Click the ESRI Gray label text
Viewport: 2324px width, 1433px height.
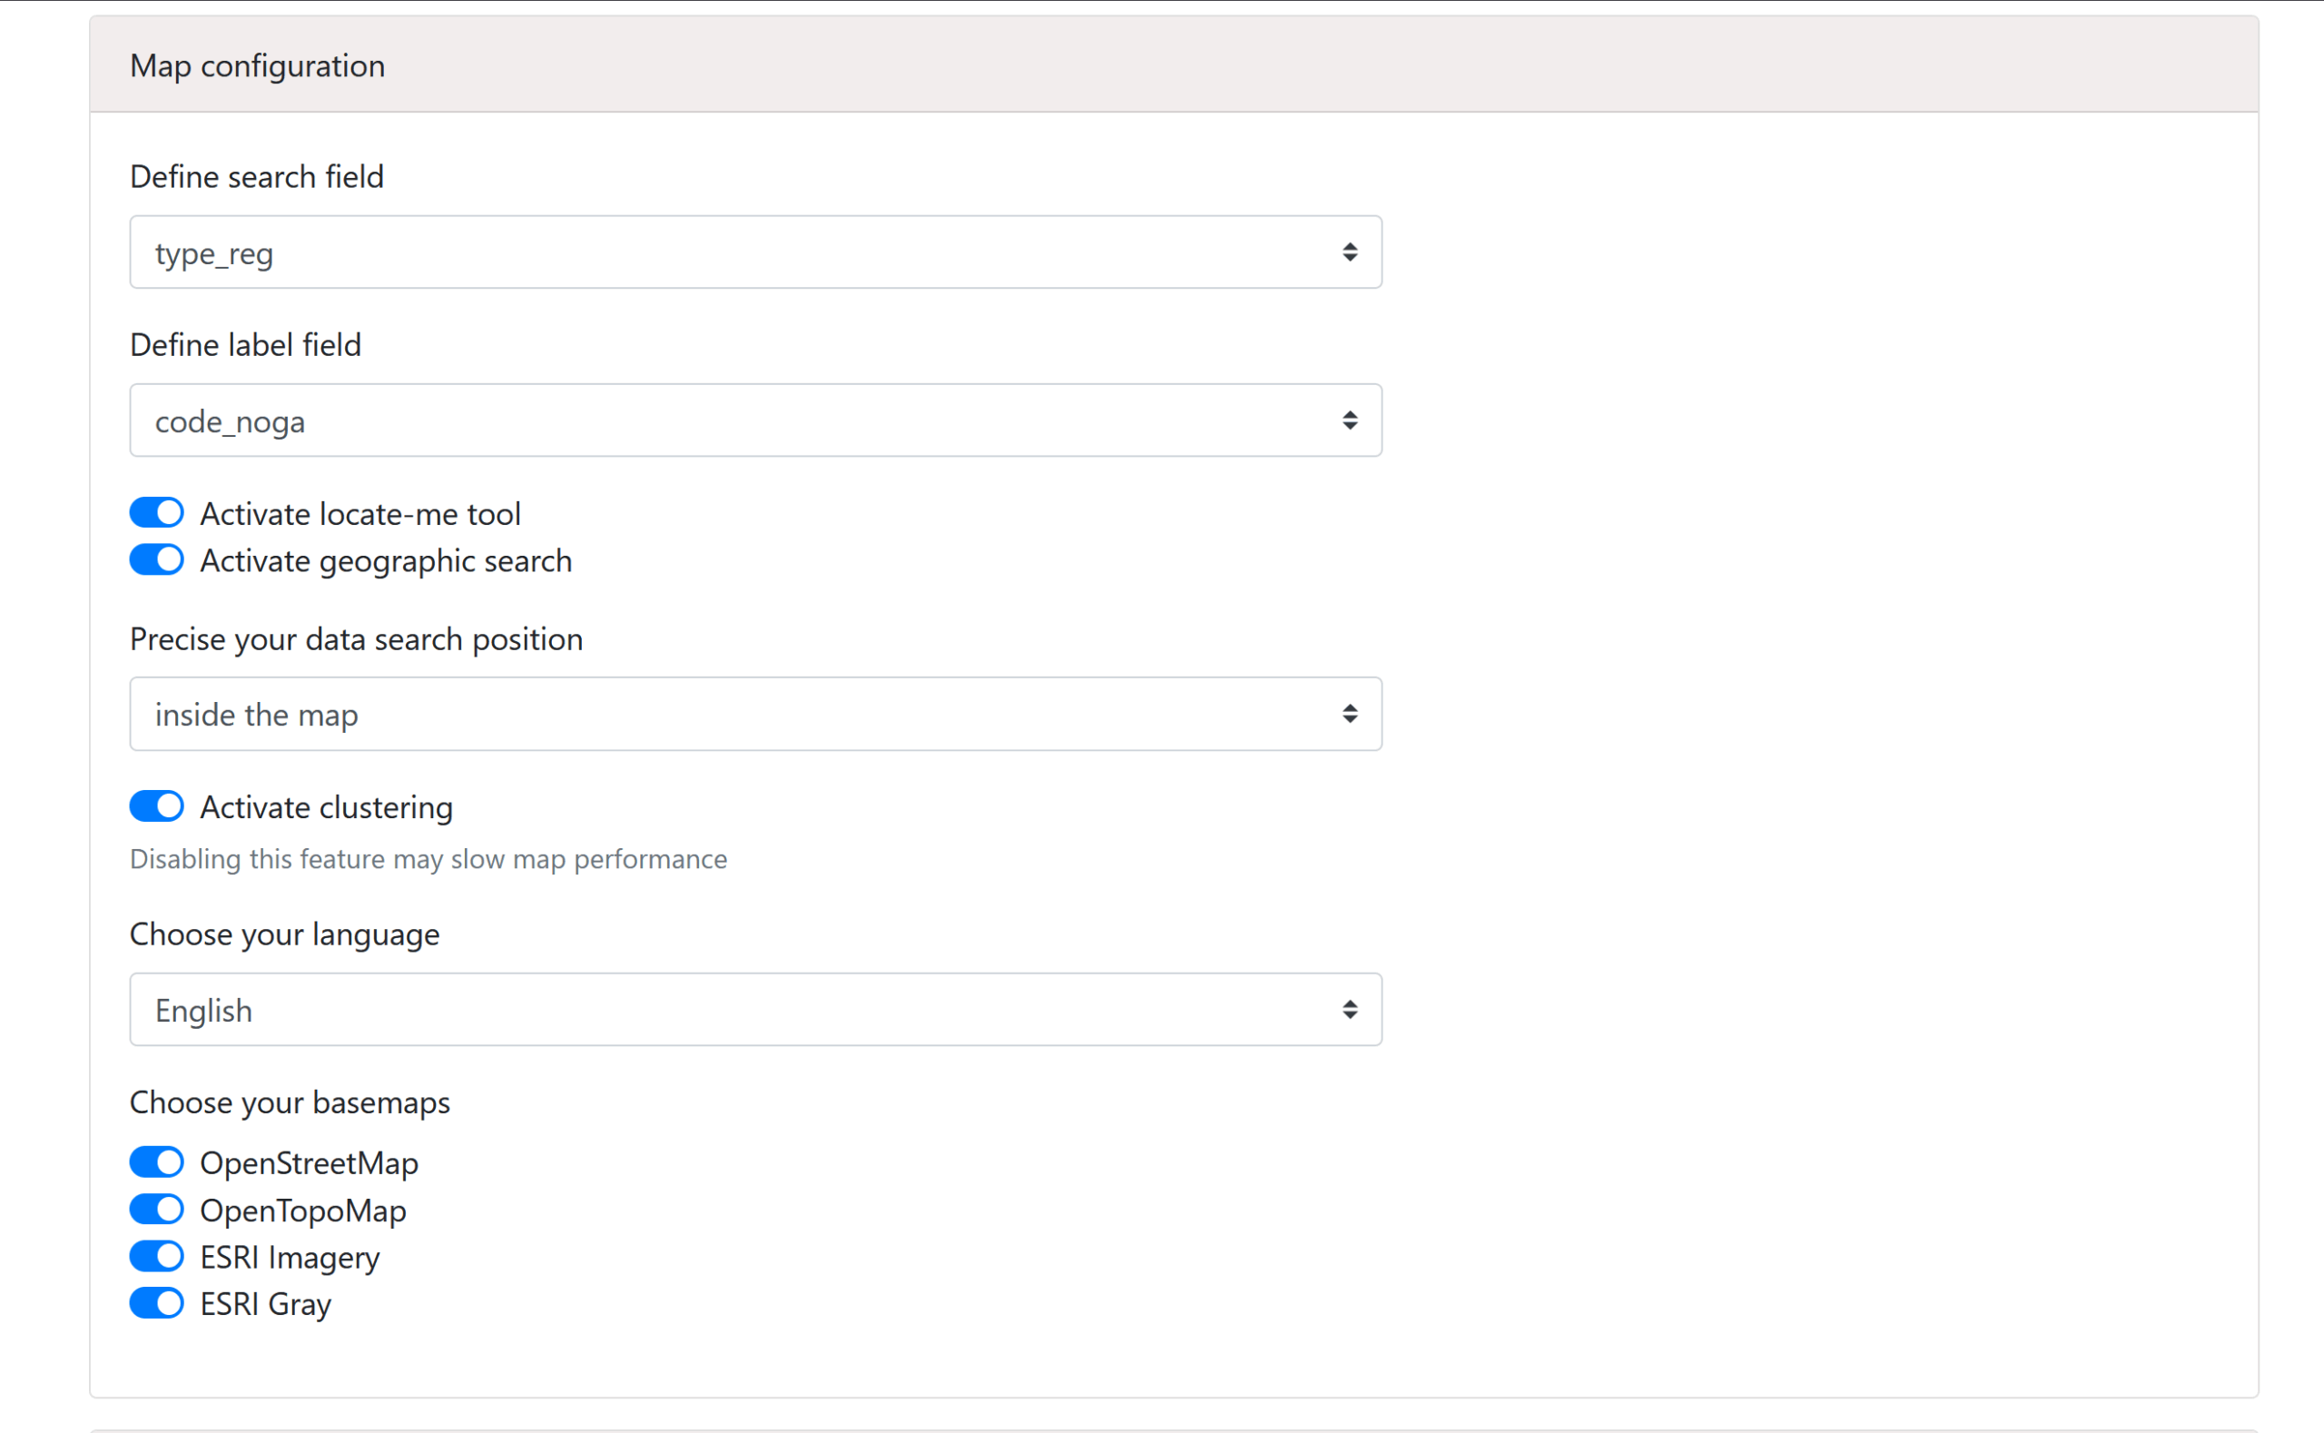tap(265, 1304)
